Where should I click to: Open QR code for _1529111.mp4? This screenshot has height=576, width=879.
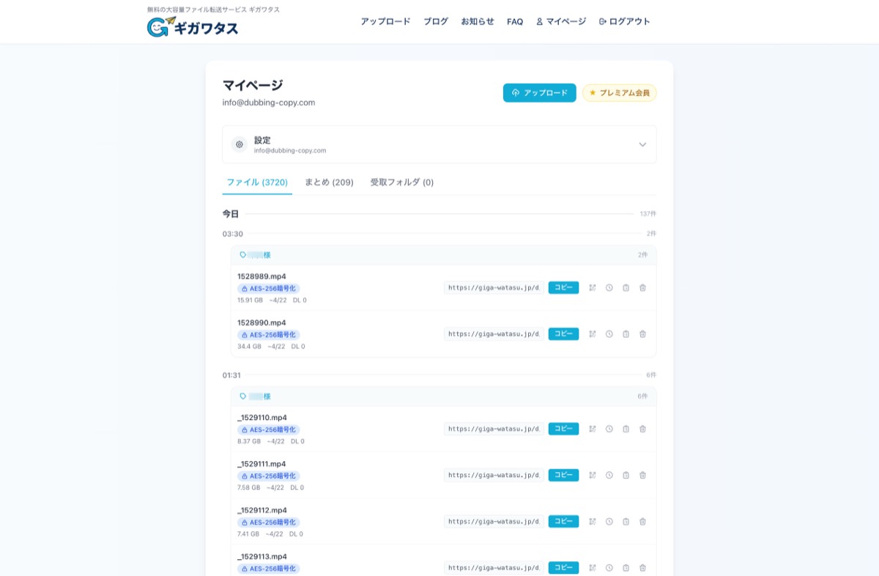click(x=593, y=476)
